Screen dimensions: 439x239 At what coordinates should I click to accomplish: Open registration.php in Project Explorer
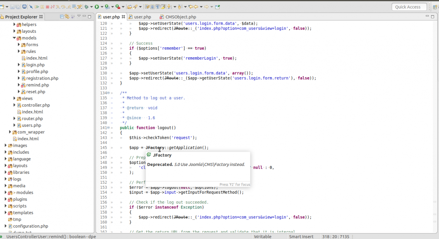click(42, 78)
